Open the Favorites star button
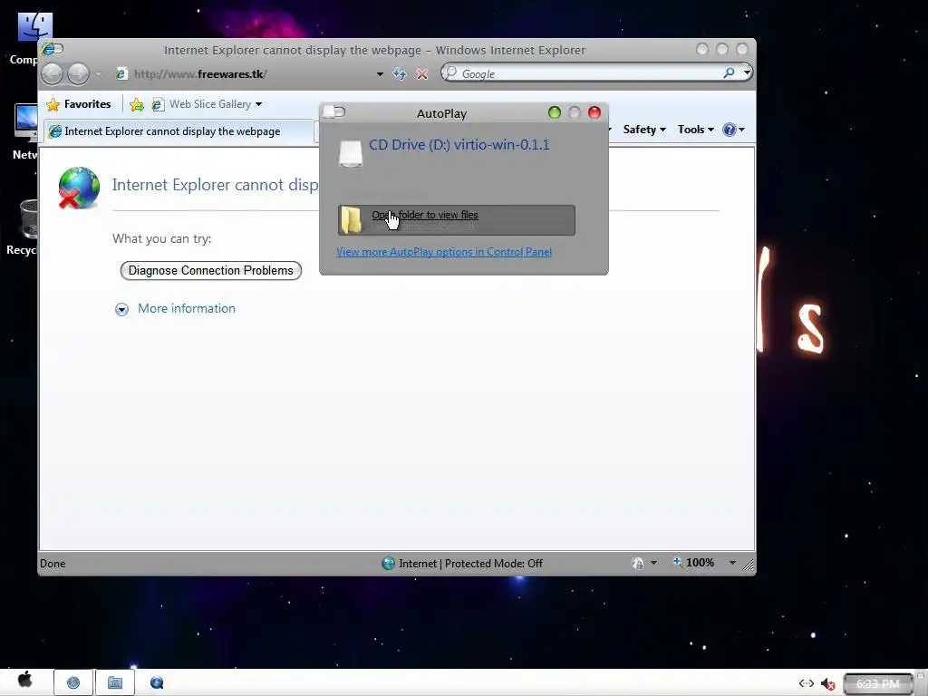The height and width of the screenshot is (696, 928). [79, 104]
